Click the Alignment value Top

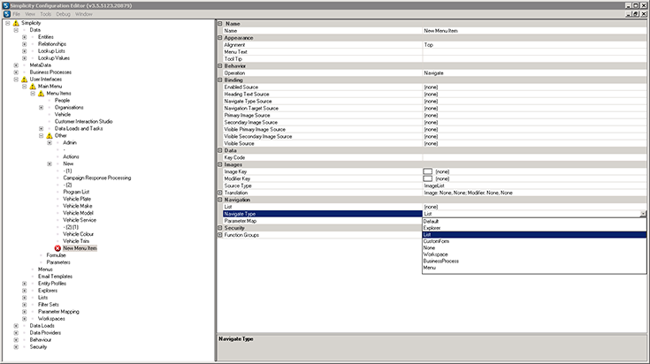(x=428, y=45)
